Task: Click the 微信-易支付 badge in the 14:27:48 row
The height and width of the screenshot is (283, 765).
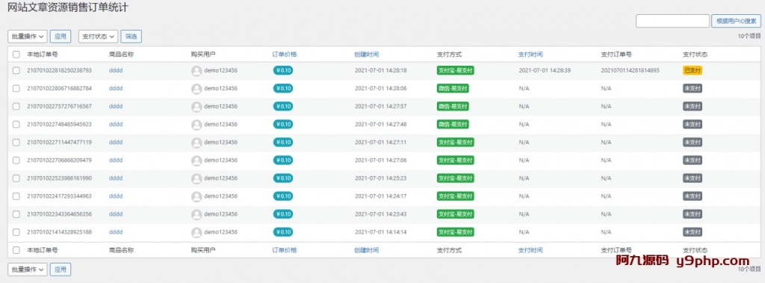Action: [x=453, y=125]
